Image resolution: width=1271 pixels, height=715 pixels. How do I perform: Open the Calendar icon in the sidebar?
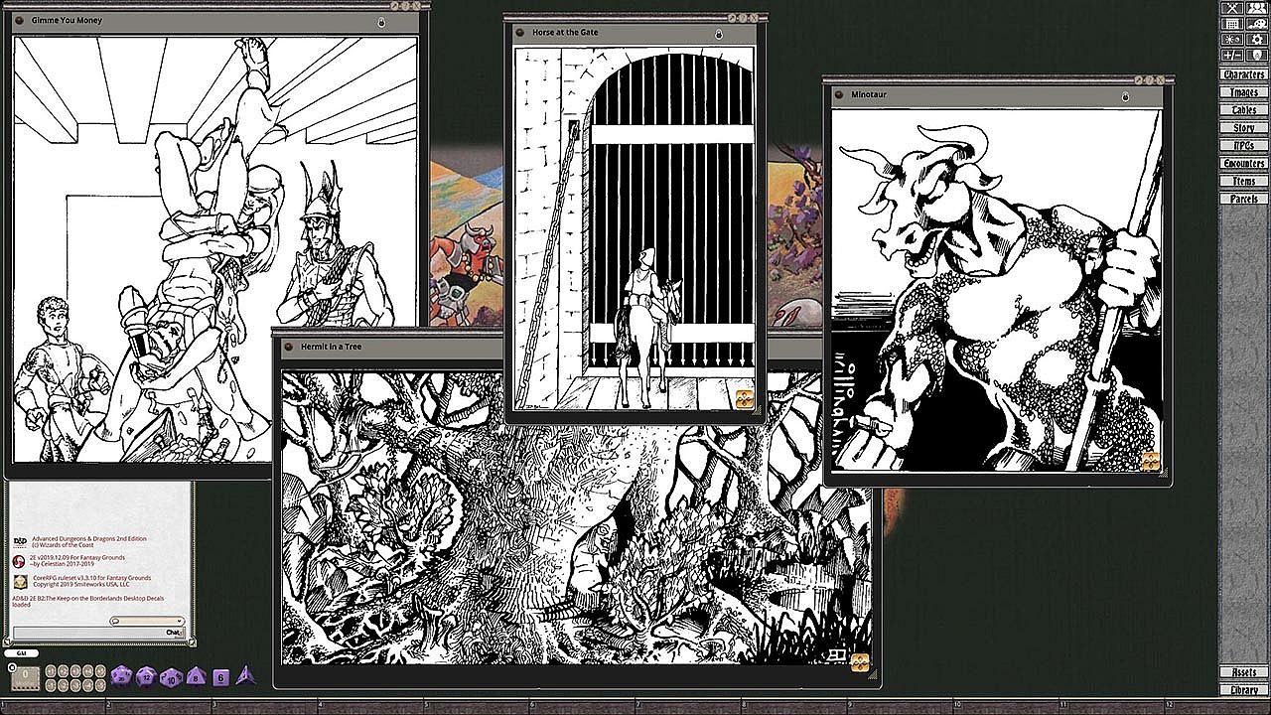point(1232,24)
